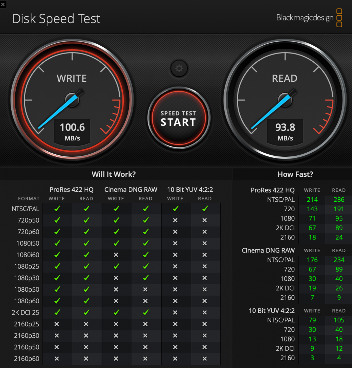Close the Disk Speed Test window

click(3, 4)
